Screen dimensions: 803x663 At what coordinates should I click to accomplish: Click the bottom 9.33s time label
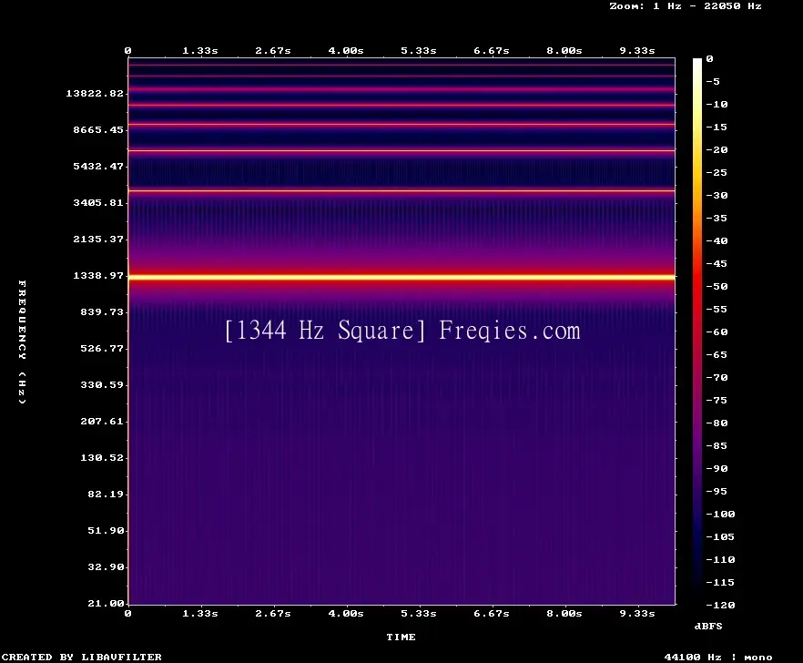coord(637,613)
